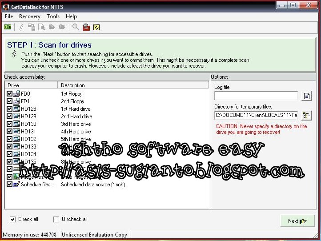This screenshot has height=241, width=321.
Task: Uncheck the HD128 drive checkbox
Action: (x=9, y=109)
